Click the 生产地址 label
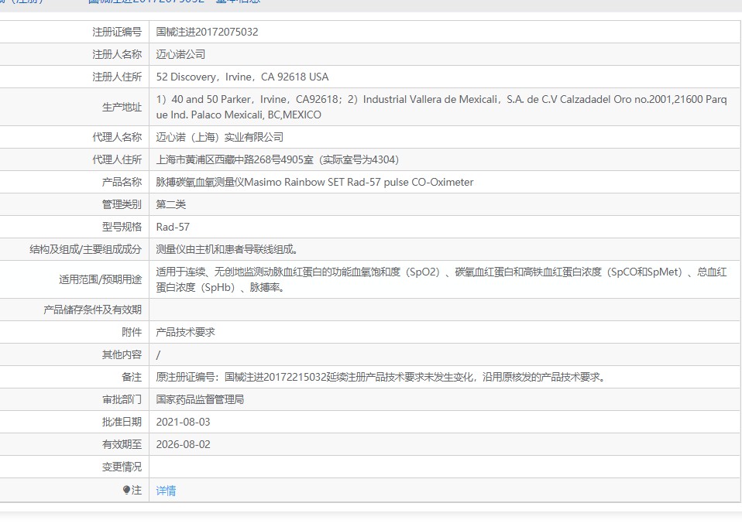The height and width of the screenshot is (527, 742). [x=122, y=108]
